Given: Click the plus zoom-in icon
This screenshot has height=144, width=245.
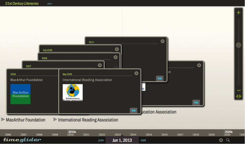Looking at the screenshot, I should [238, 13].
